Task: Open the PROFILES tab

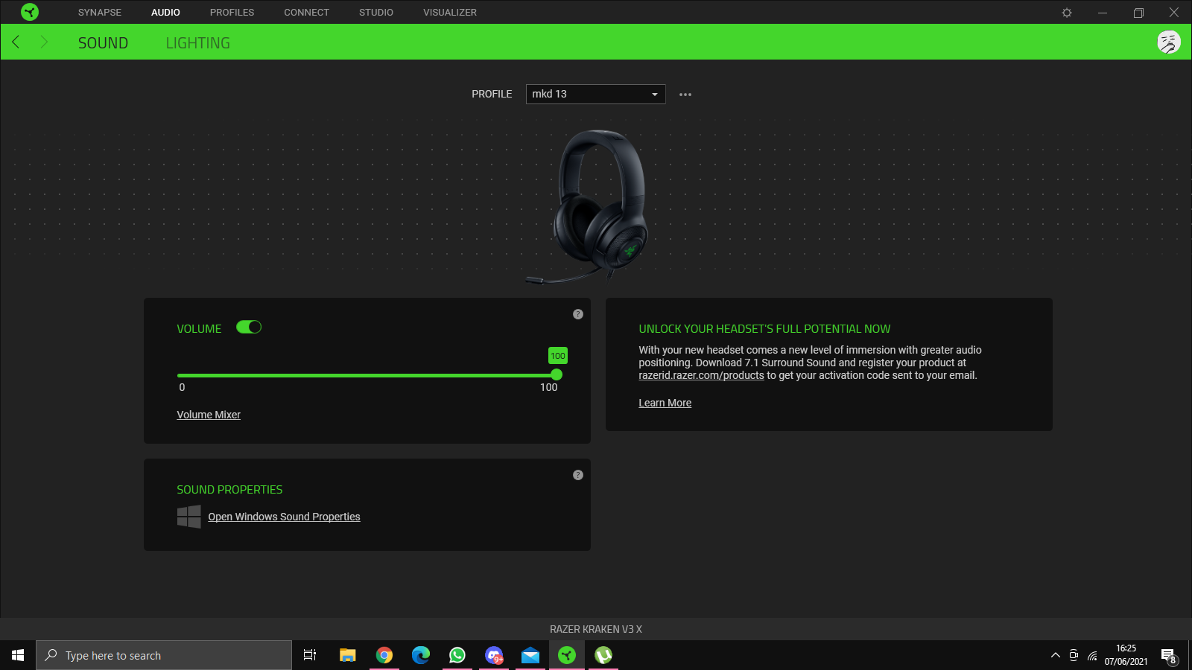Action: [x=232, y=13]
